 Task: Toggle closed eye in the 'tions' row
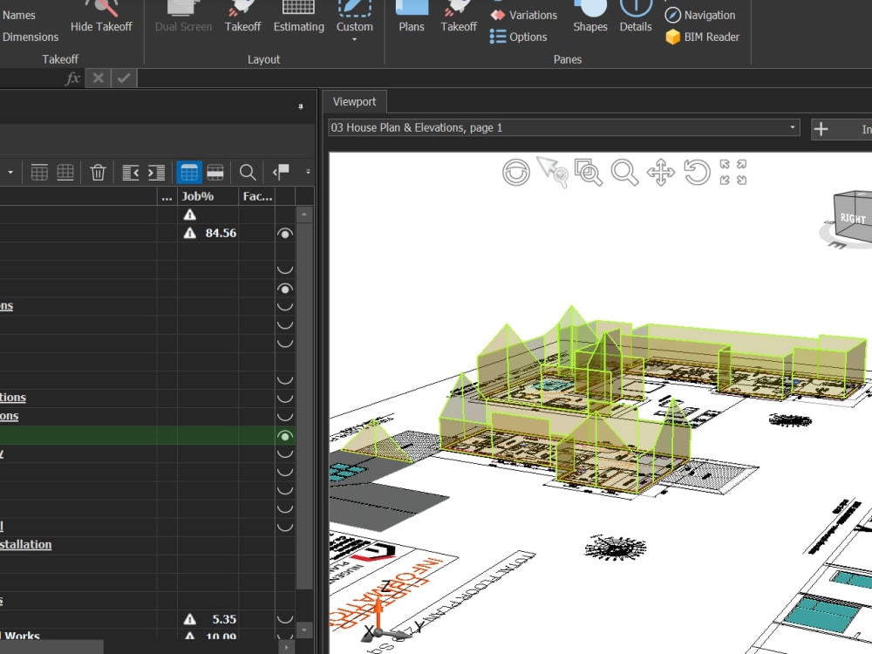[x=285, y=399]
